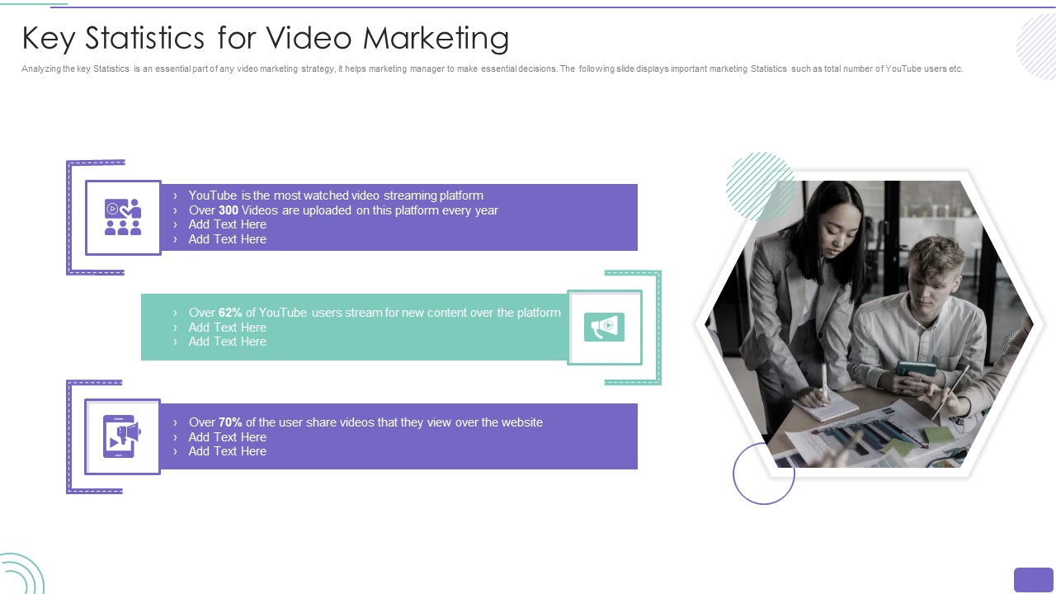Select the Over 62% of YouTube users line
Image resolution: width=1056 pixels, height=594 pixels.
(375, 313)
